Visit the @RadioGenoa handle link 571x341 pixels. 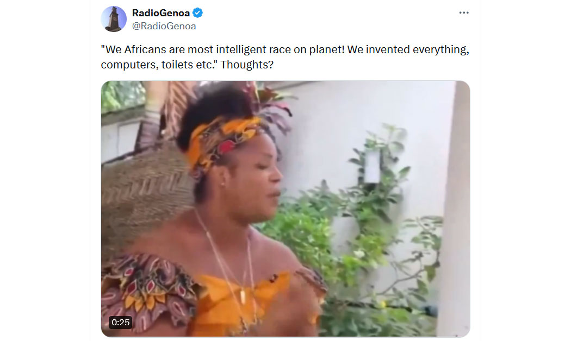164,26
